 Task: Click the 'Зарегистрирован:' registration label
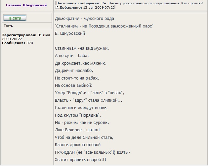(20, 35)
